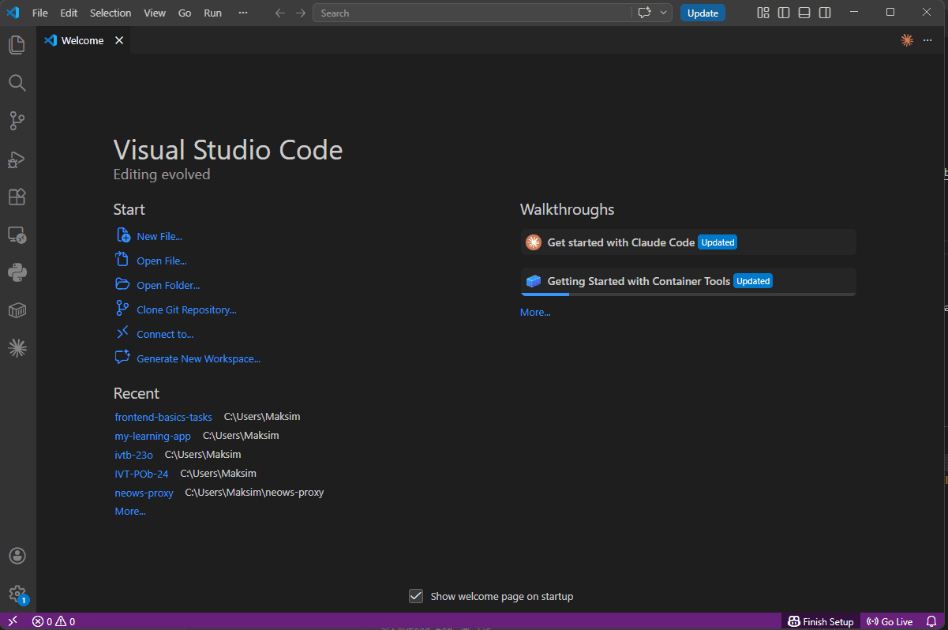Click Go Live in status bar
The width and height of the screenshot is (948, 630).
[890, 621]
